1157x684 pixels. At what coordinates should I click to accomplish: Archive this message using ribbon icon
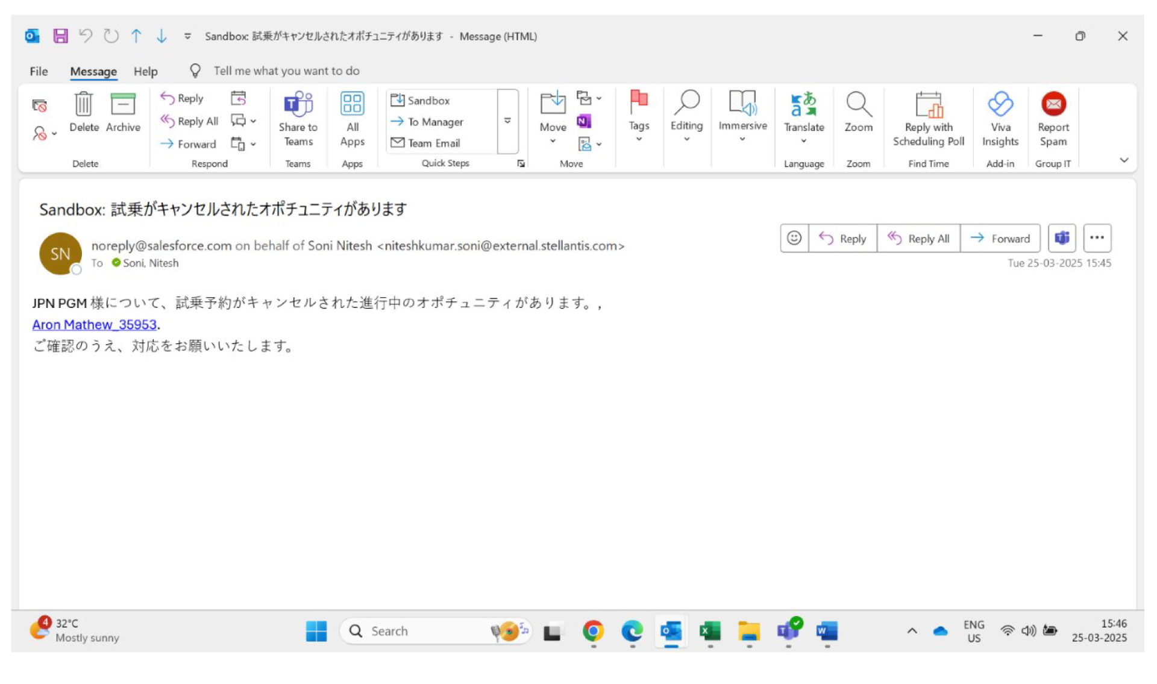pyautogui.click(x=123, y=105)
